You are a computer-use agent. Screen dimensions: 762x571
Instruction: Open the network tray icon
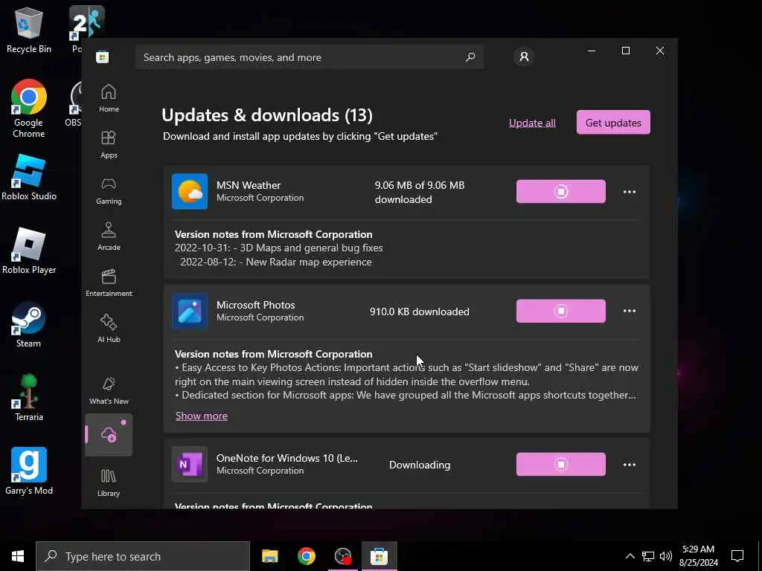click(648, 556)
